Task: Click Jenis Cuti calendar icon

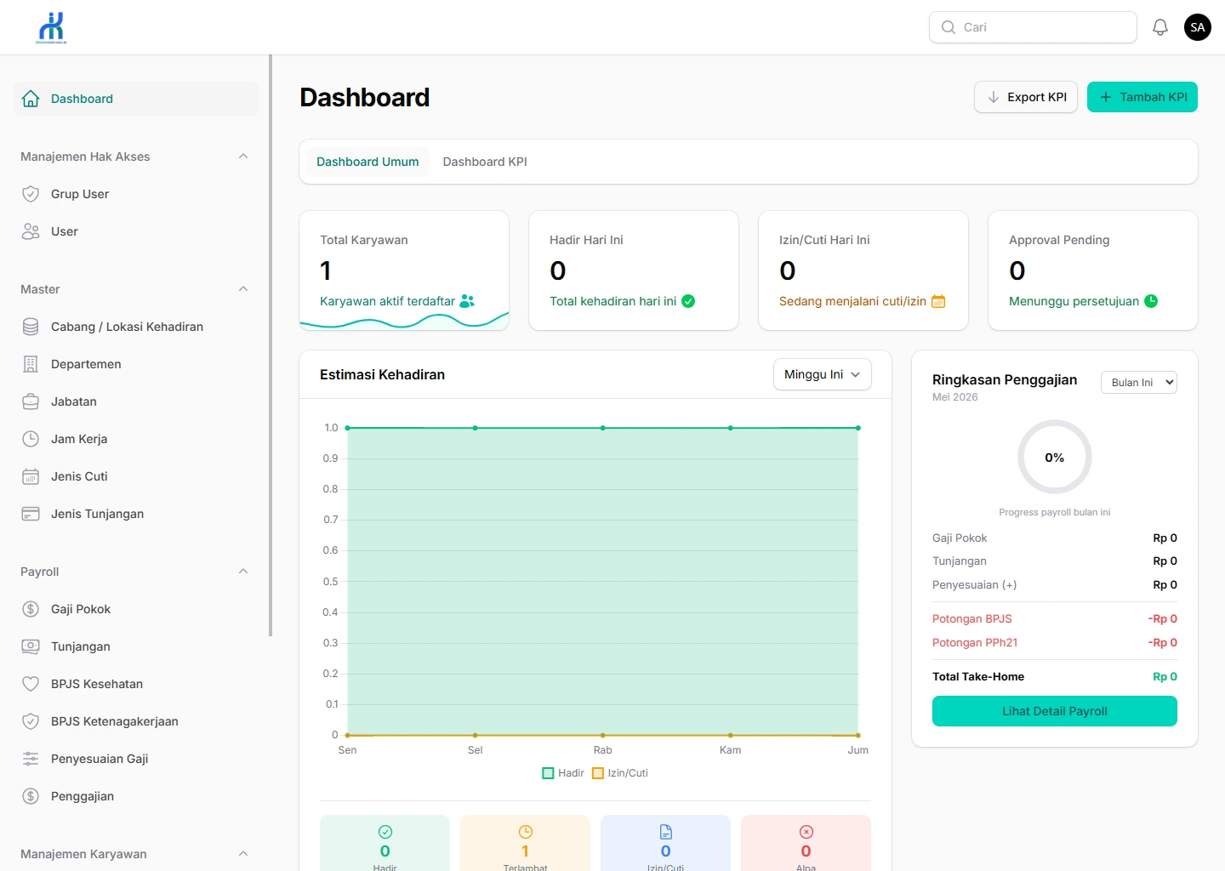Action: pos(31,476)
